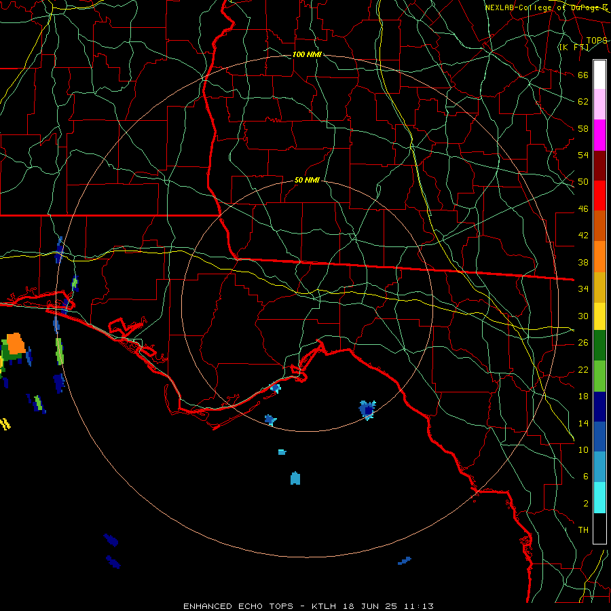The width and height of the screenshot is (611, 611).
Task: Select the bright red legend swatch
Action: point(599,196)
